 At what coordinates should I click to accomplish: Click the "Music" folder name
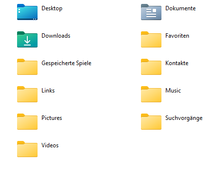[173, 91]
